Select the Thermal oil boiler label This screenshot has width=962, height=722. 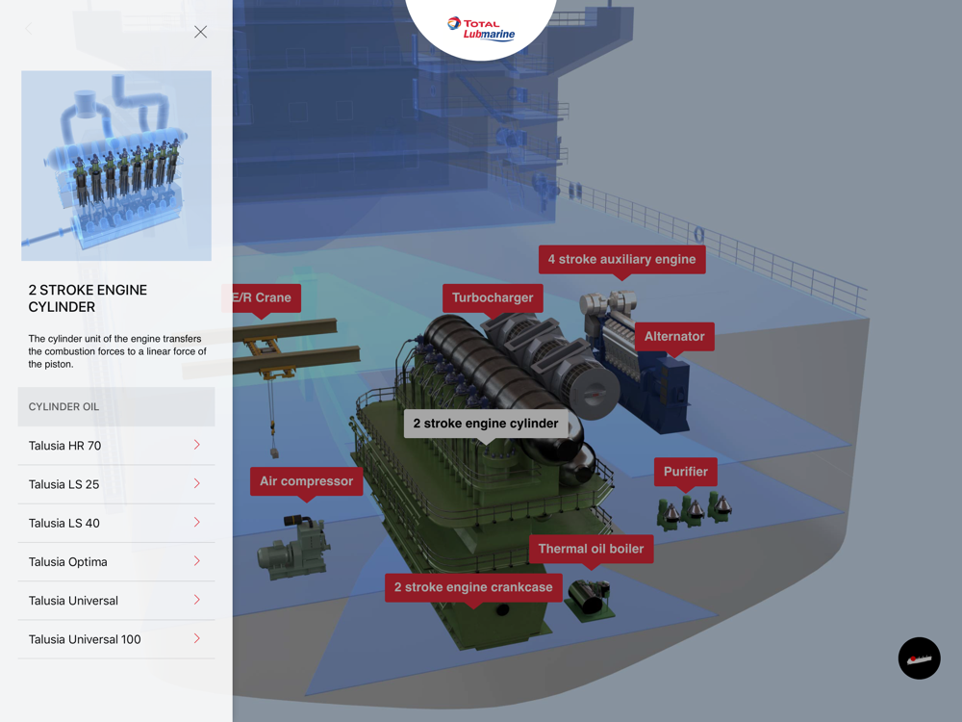[x=591, y=549]
